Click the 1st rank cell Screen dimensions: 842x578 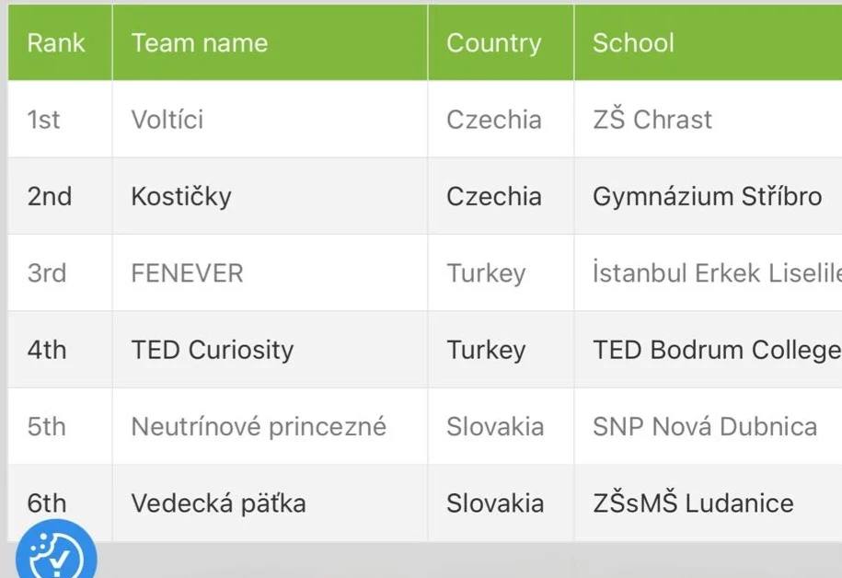coord(43,120)
